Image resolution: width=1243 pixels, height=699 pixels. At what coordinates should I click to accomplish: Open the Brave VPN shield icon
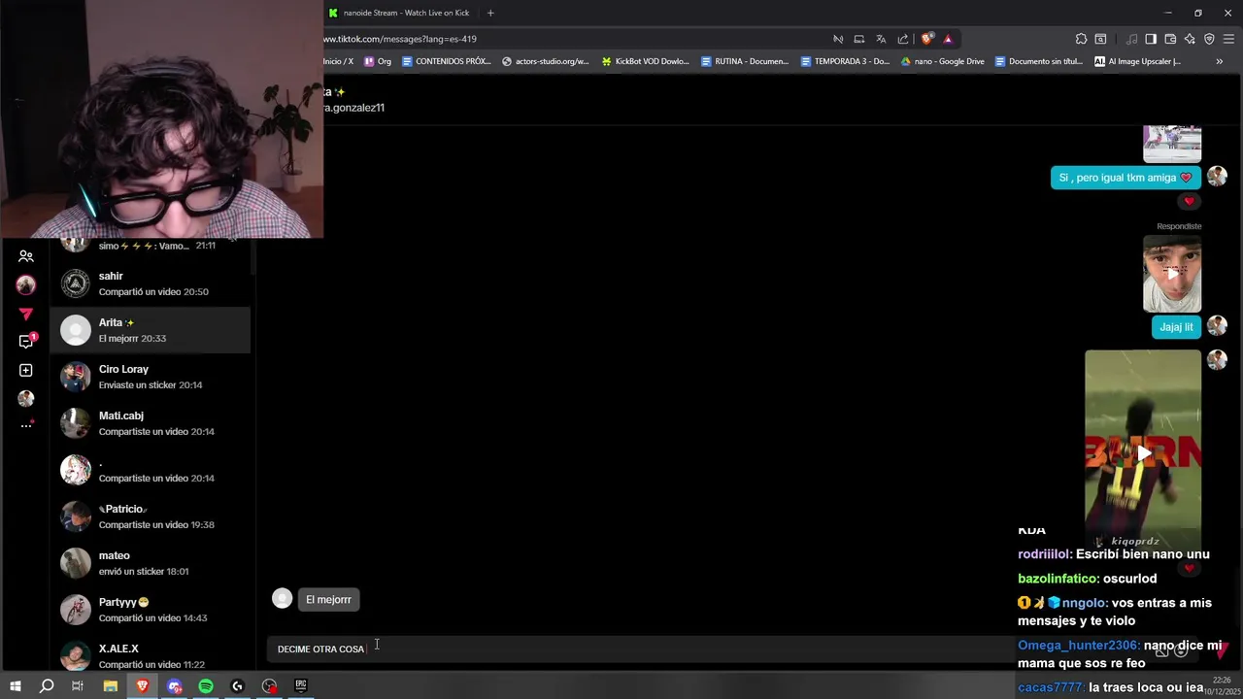[x=1209, y=39]
